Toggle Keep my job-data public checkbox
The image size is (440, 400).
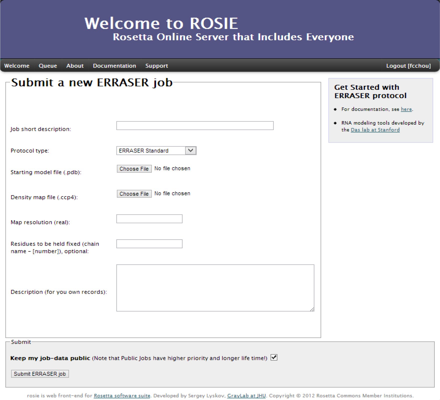(274, 357)
